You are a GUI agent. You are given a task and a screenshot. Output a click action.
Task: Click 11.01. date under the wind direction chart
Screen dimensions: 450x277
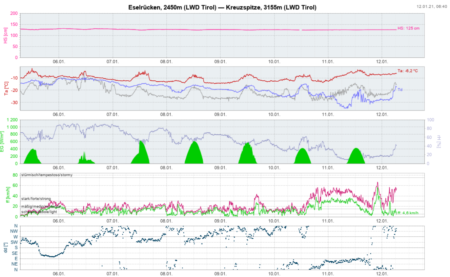328,274
